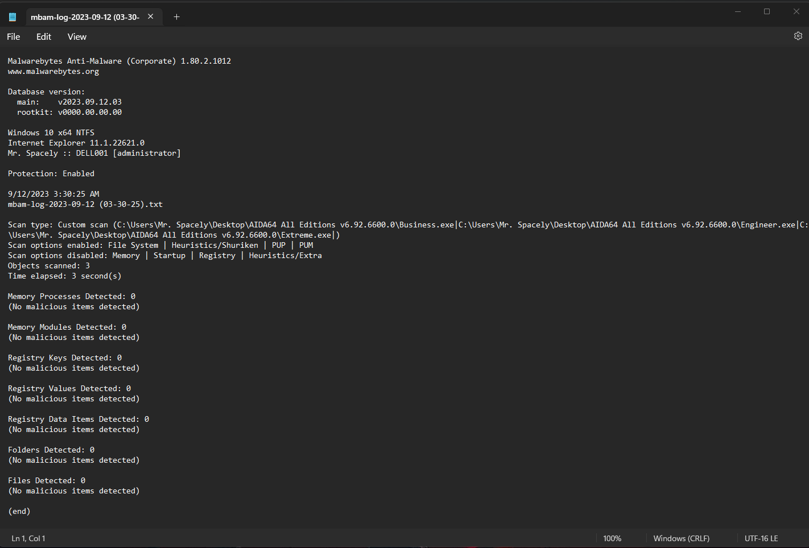
Task: Click 'Registry Values Detected: 0' line
Action: coord(69,388)
